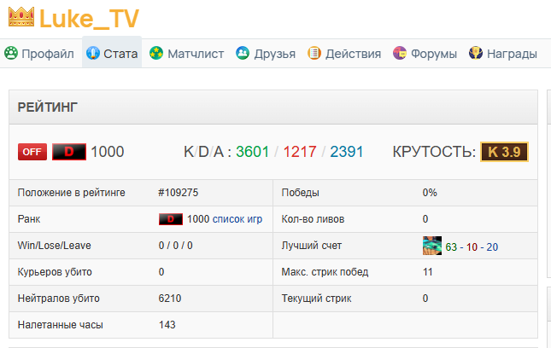The image size is (551, 348).
Task: Open the best score 63 - 10 - 20
Action: [x=472, y=247]
